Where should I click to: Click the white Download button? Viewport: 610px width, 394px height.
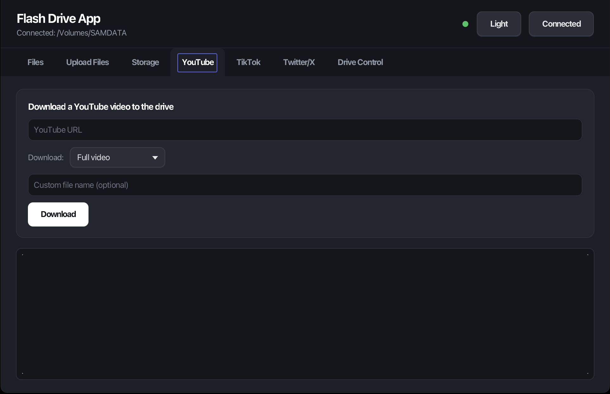[x=58, y=214]
